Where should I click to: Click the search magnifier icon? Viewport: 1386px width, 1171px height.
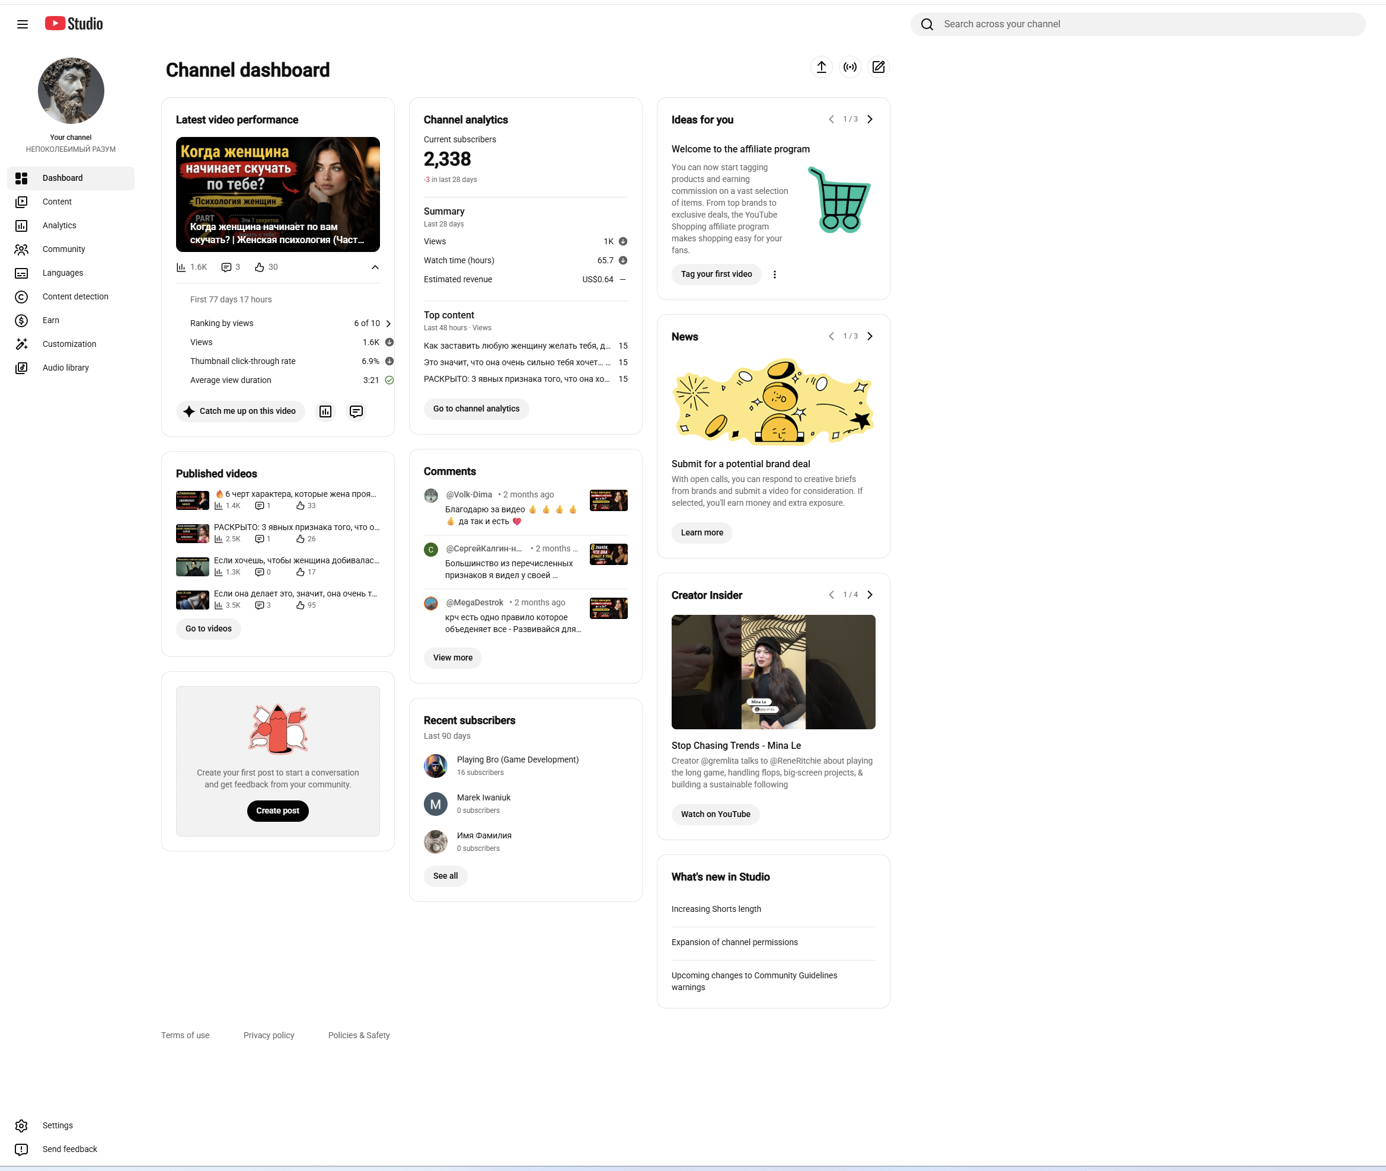[927, 24]
